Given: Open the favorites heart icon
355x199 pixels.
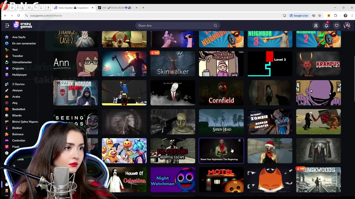Looking at the screenshot, I should (337, 25).
